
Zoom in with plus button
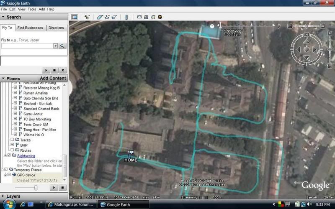330,33
